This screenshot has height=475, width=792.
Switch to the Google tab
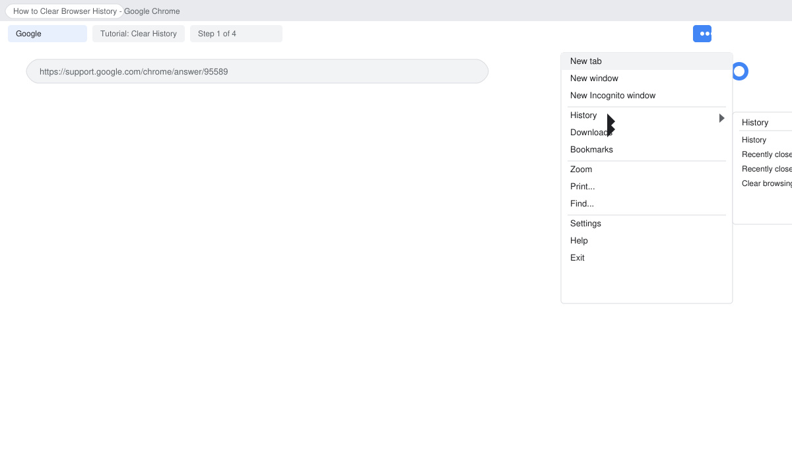pos(48,34)
